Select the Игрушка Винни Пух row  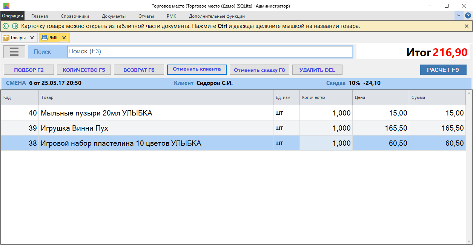[151, 128]
